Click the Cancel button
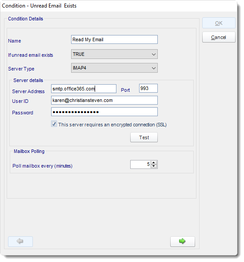The width and height of the screenshot is (244, 262). click(219, 37)
